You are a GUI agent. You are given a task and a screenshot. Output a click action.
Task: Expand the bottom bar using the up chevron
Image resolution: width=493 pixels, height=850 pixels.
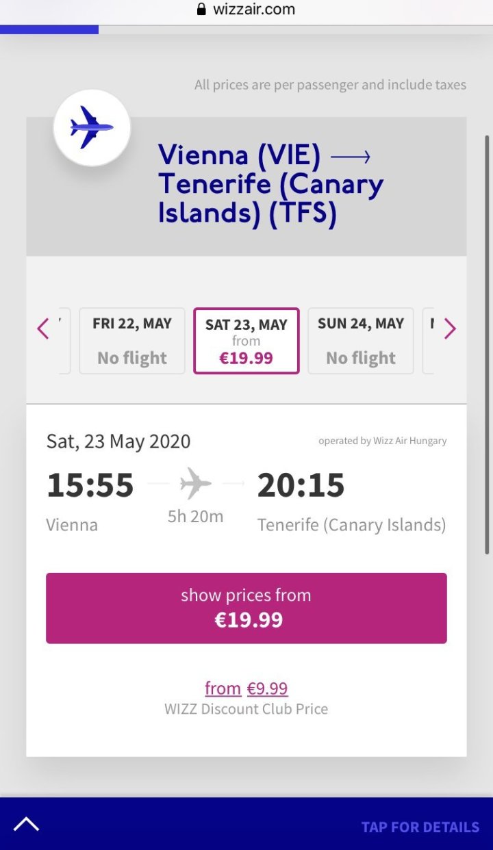tap(26, 824)
